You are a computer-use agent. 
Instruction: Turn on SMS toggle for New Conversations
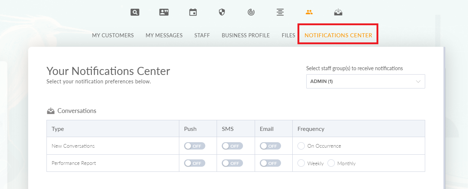pos(232,146)
